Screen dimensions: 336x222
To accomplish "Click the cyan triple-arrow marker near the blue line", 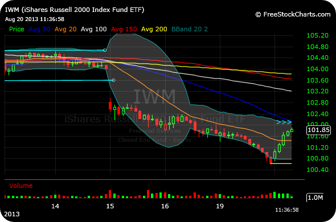I will coord(284,122).
